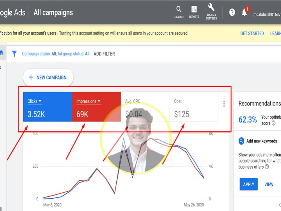Click help icon next to business offers
The height and width of the screenshot is (211, 281).
click(267, 167)
